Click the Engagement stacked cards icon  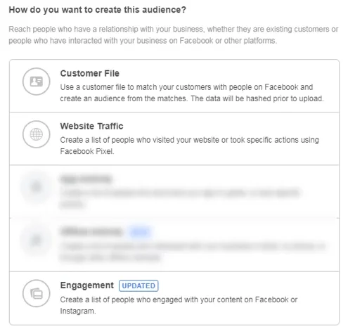click(x=37, y=293)
